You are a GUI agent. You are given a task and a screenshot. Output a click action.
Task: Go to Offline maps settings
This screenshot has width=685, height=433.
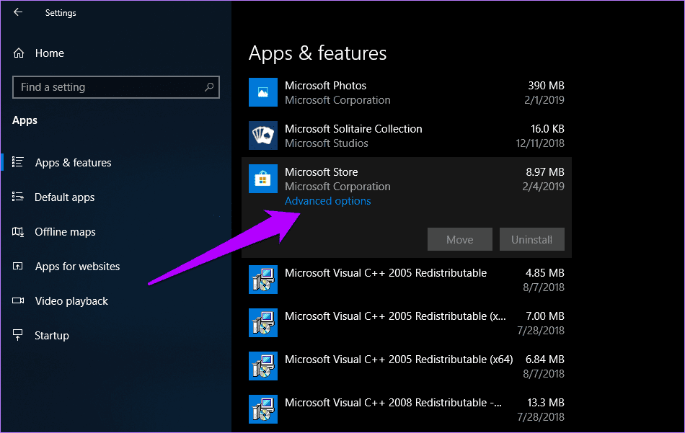point(65,232)
